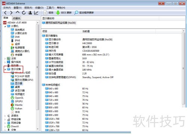Select the Desktop tree item
187x135 pixels.
(x=17, y=87)
